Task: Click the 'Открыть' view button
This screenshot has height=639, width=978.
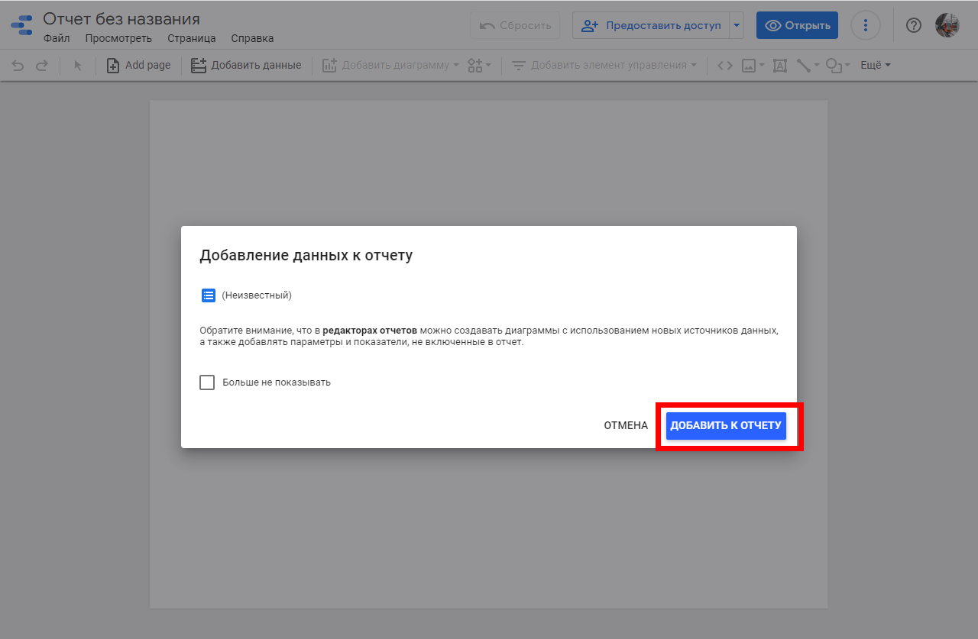Action: pyautogui.click(x=797, y=25)
